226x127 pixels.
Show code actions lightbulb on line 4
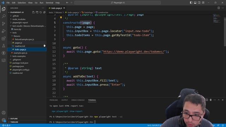[x=61, y=18]
